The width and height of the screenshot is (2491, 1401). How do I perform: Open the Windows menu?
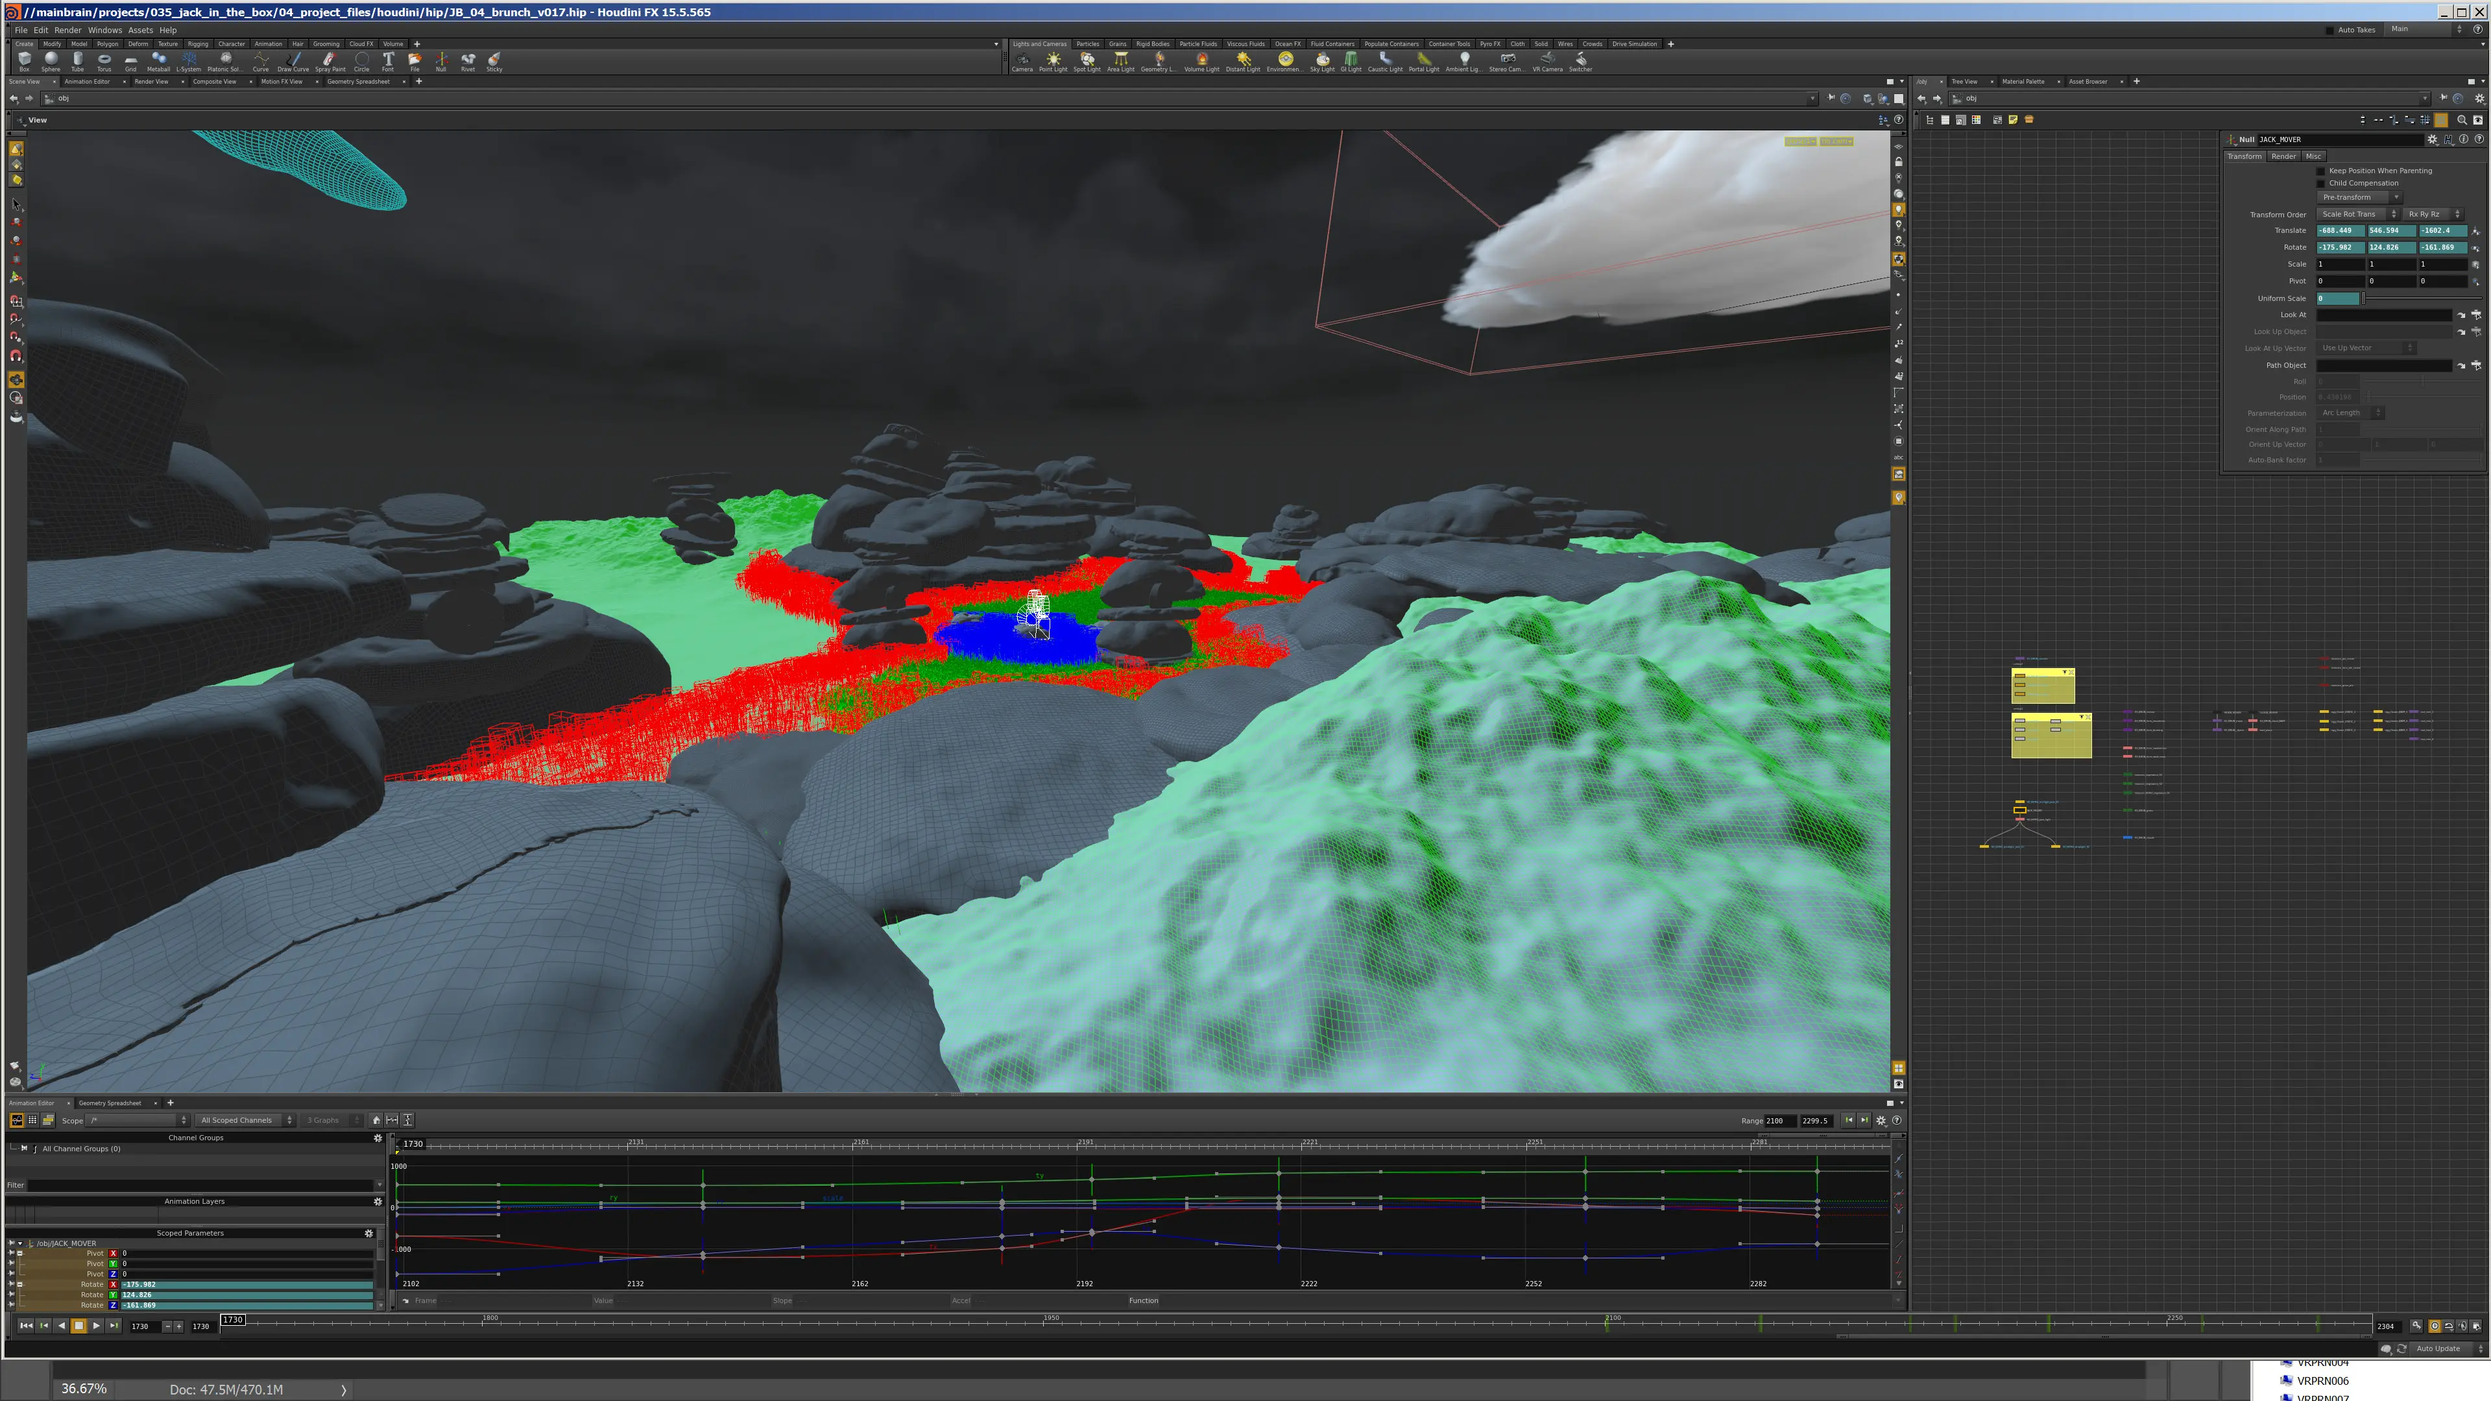click(x=104, y=30)
